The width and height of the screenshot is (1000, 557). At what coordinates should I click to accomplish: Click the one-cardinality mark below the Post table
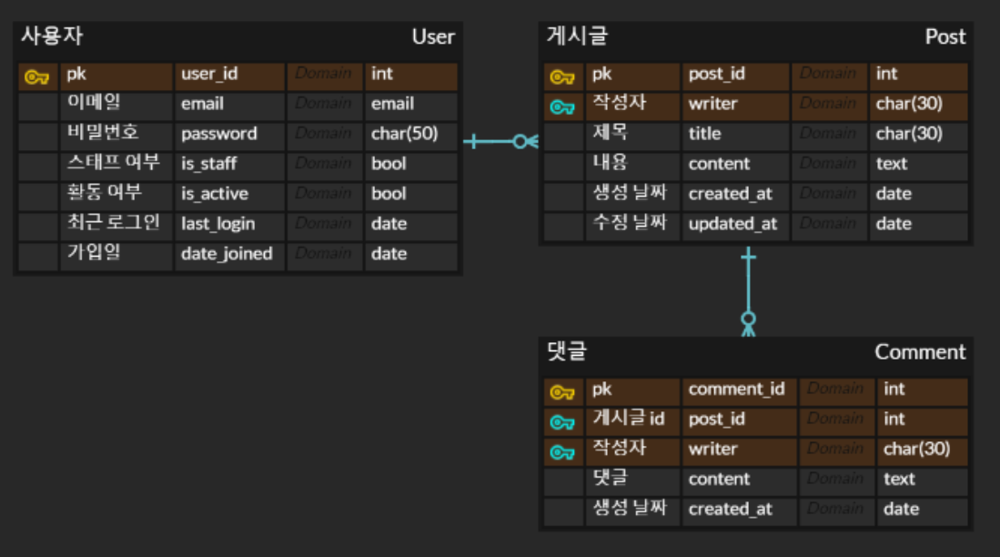pyautogui.click(x=747, y=257)
